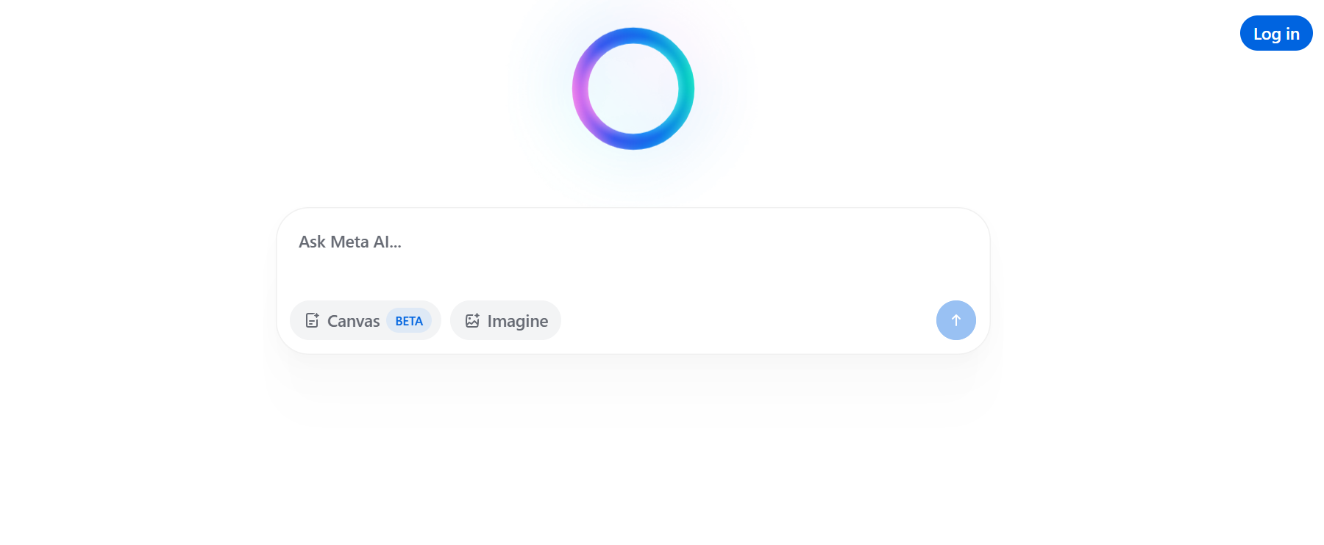The image size is (1324, 545).
Task: Choose the Canvas label in the prompt bar
Action: [353, 321]
